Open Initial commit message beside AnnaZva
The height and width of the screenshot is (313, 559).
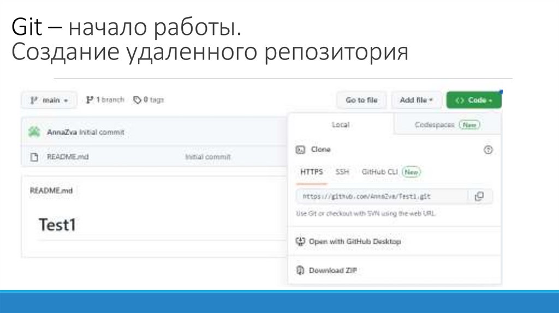pyautogui.click(x=102, y=132)
